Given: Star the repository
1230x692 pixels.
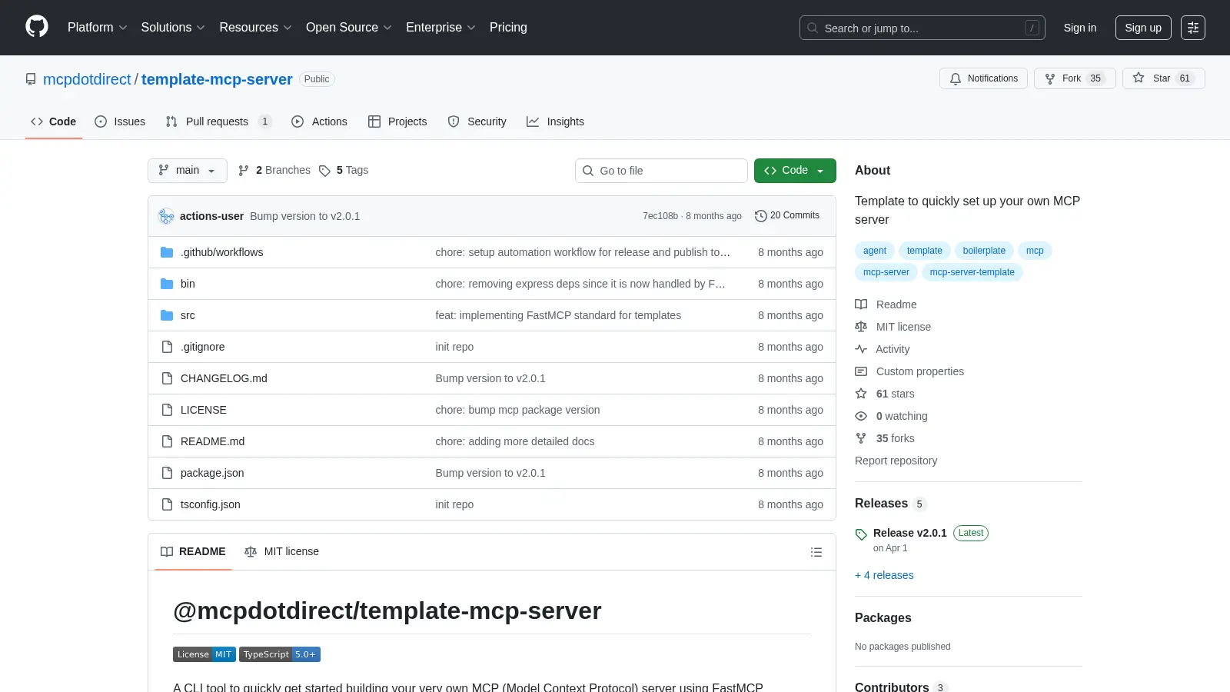Looking at the screenshot, I should point(1163,78).
